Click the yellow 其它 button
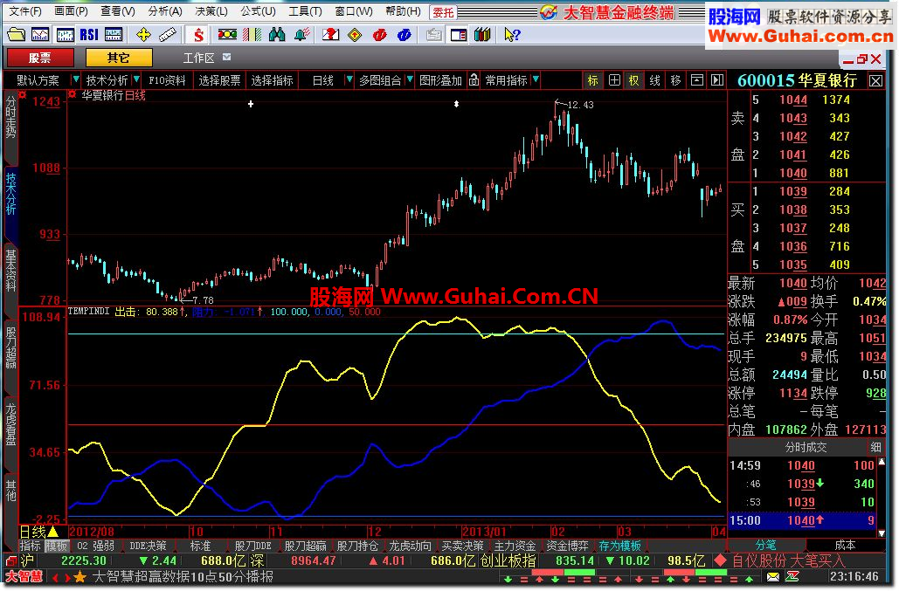The height and width of the screenshot is (591, 899). point(119,58)
